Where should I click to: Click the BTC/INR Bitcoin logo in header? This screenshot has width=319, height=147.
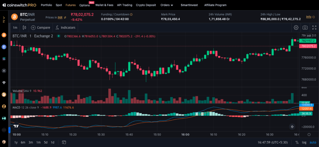(x=15, y=17)
